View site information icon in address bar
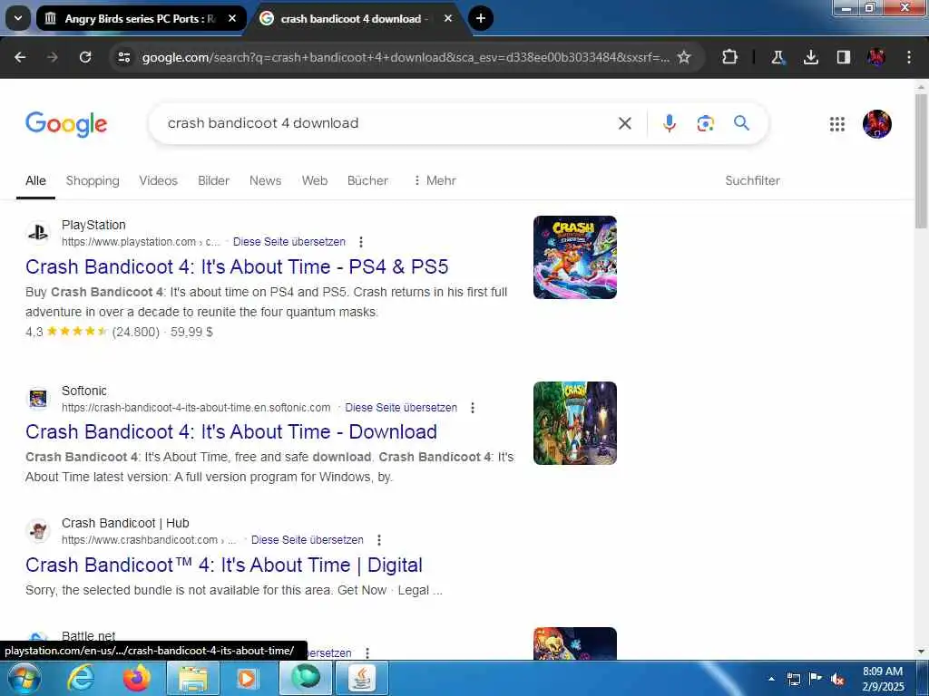 [x=124, y=57]
